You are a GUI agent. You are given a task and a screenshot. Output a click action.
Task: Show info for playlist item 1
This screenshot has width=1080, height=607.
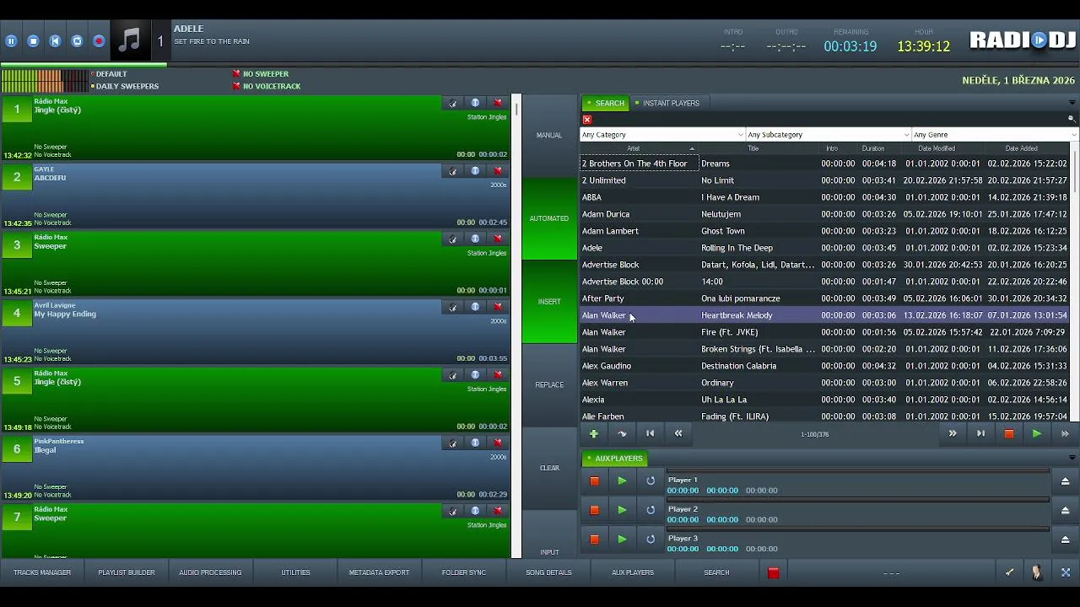475,103
